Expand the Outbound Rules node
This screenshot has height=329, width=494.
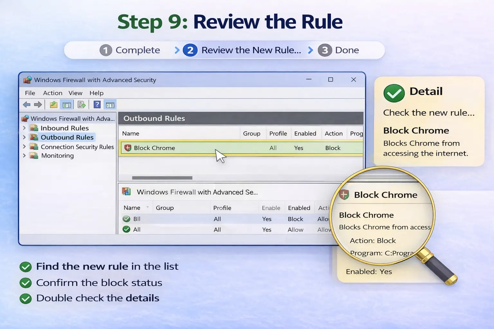coord(24,137)
